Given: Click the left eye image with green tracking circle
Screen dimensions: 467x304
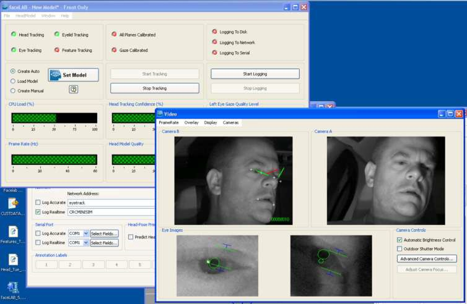Looking at the screenshot, I should (217, 266).
